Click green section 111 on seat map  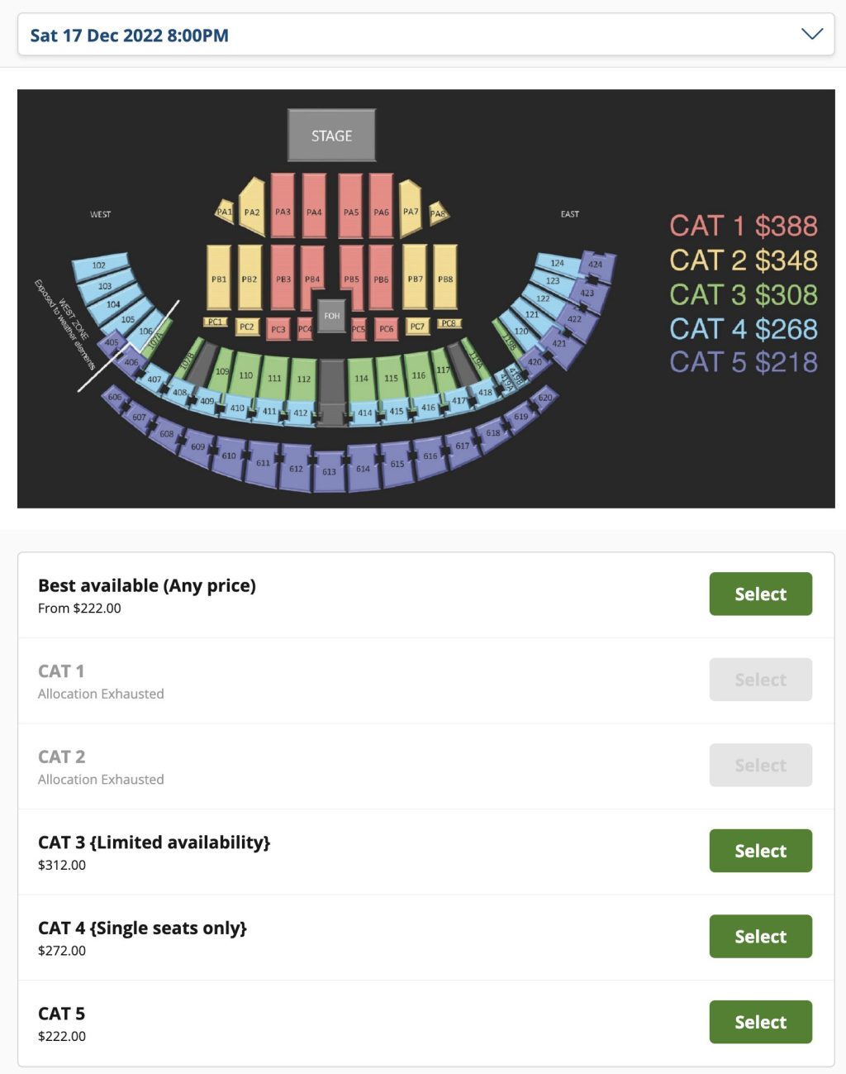tap(274, 377)
